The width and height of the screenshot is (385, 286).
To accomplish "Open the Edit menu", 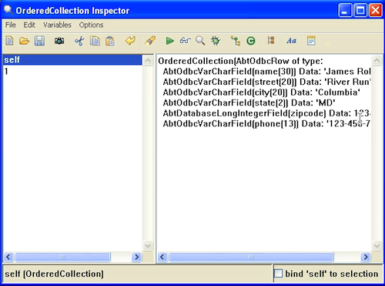I will [x=29, y=25].
